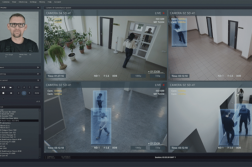This screenshot has height=167, width=252.
Task: Click 01:33:09 progress bar on bottom-left feed
Action: click(157, 144)
